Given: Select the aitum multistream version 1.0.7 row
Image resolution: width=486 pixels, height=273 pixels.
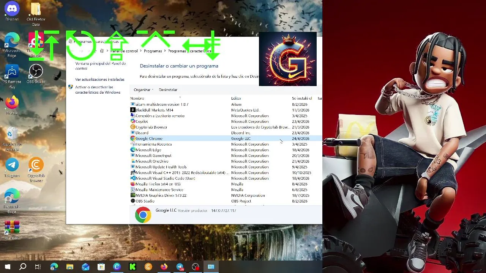Looking at the screenshot, I should [226, 104].
